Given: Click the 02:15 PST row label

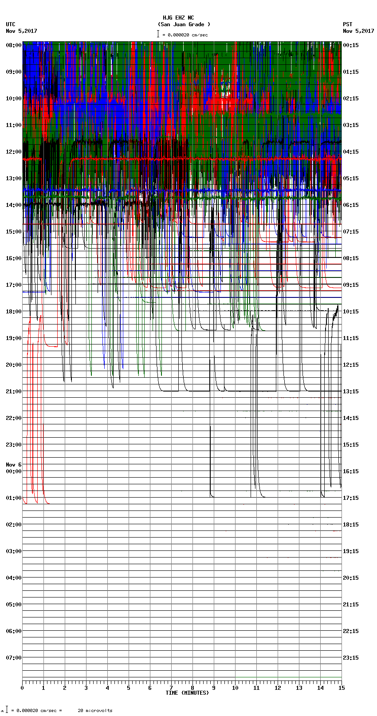Looking at the screenshot, I should point(351,99).
